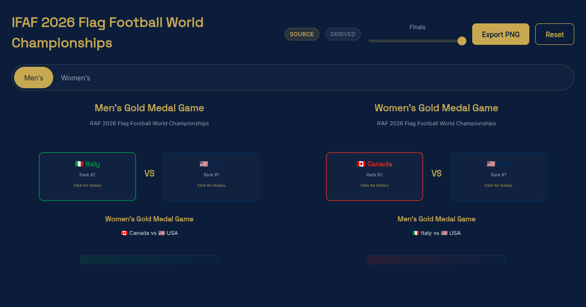Click 'Rank #2' text in Italy card
Viewport: 586px width, 307px height.
pos(87,174)
